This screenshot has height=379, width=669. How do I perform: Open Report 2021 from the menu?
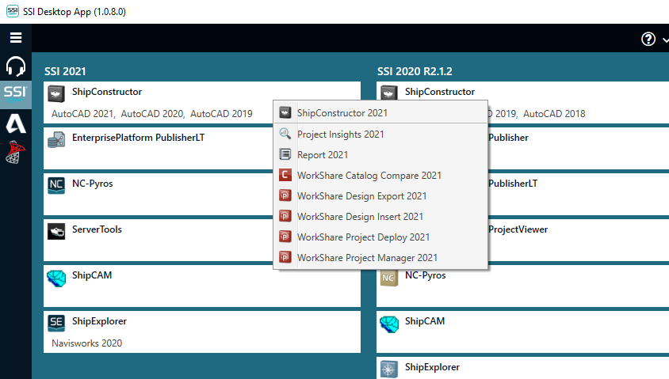click(x=380, y=154)
